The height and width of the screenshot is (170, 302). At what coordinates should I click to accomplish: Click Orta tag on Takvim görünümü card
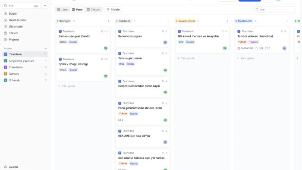click(122, 64)
